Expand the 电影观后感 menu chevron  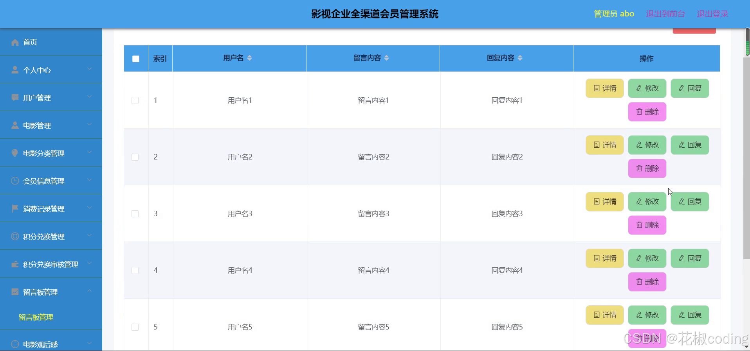point(89,343)
